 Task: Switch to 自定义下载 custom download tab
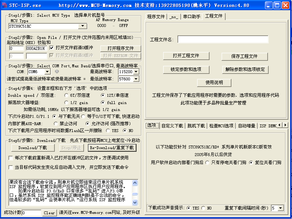(172, 126)
